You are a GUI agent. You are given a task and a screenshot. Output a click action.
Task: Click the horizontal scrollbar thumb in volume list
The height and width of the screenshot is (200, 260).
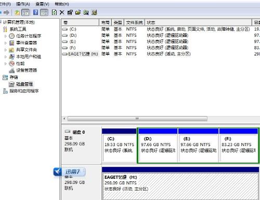[x=137, y=119]
